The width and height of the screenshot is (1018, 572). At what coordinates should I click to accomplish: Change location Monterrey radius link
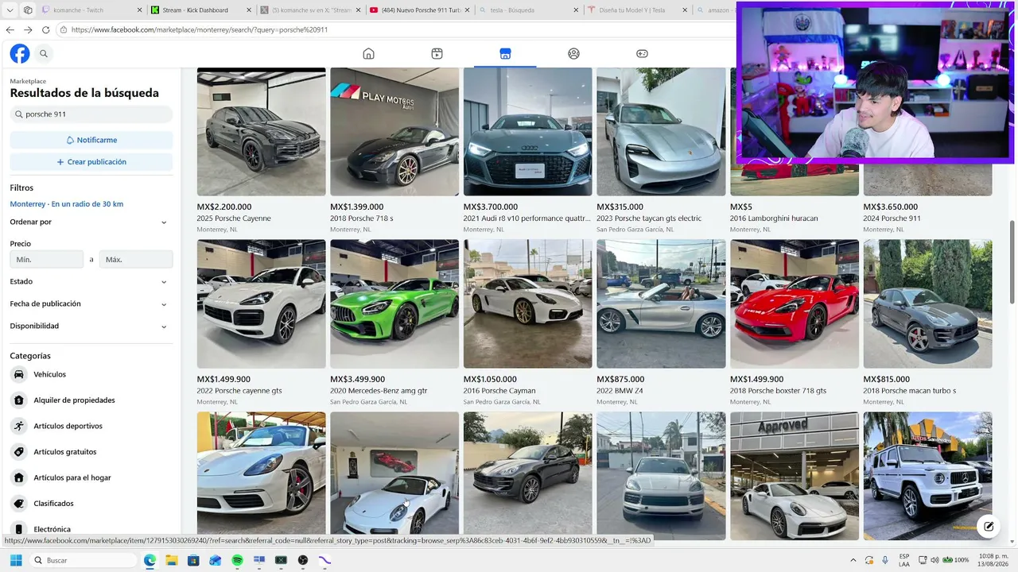coord(67,204)
